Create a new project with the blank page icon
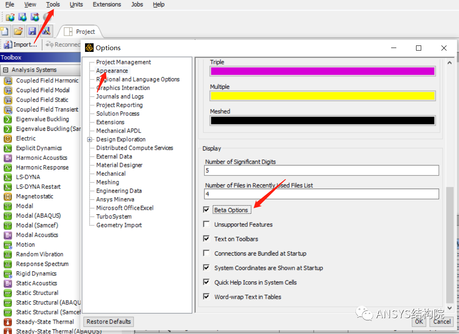Viewport: 459px width, 334px height. [5, 31]
